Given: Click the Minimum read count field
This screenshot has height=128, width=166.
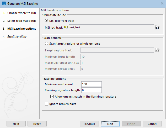Looking at the screenshot, I should (92, 84).
